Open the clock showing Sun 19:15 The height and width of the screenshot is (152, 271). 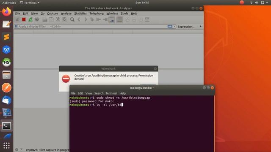pyautogui.click(x=142, y=3)
